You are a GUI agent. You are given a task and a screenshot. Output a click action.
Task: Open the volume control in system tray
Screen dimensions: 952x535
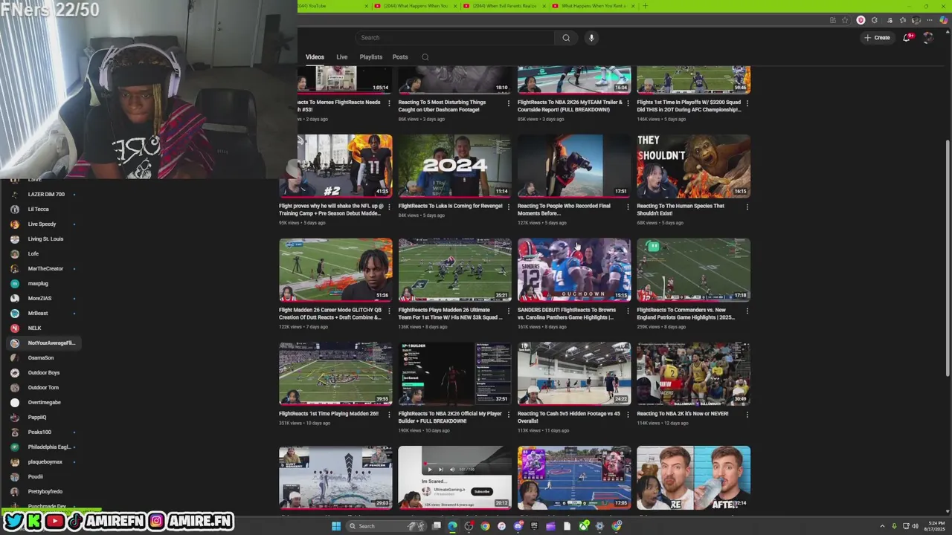pyautogui.click(x=915, y=526)
